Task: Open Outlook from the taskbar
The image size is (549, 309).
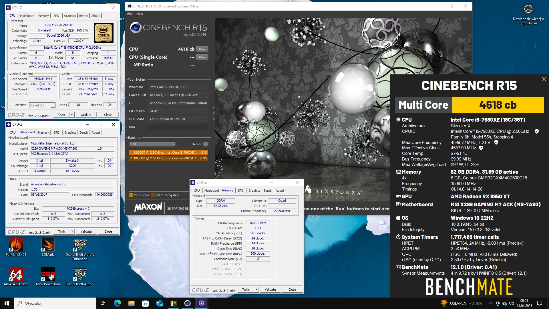Action: [159, 303]
